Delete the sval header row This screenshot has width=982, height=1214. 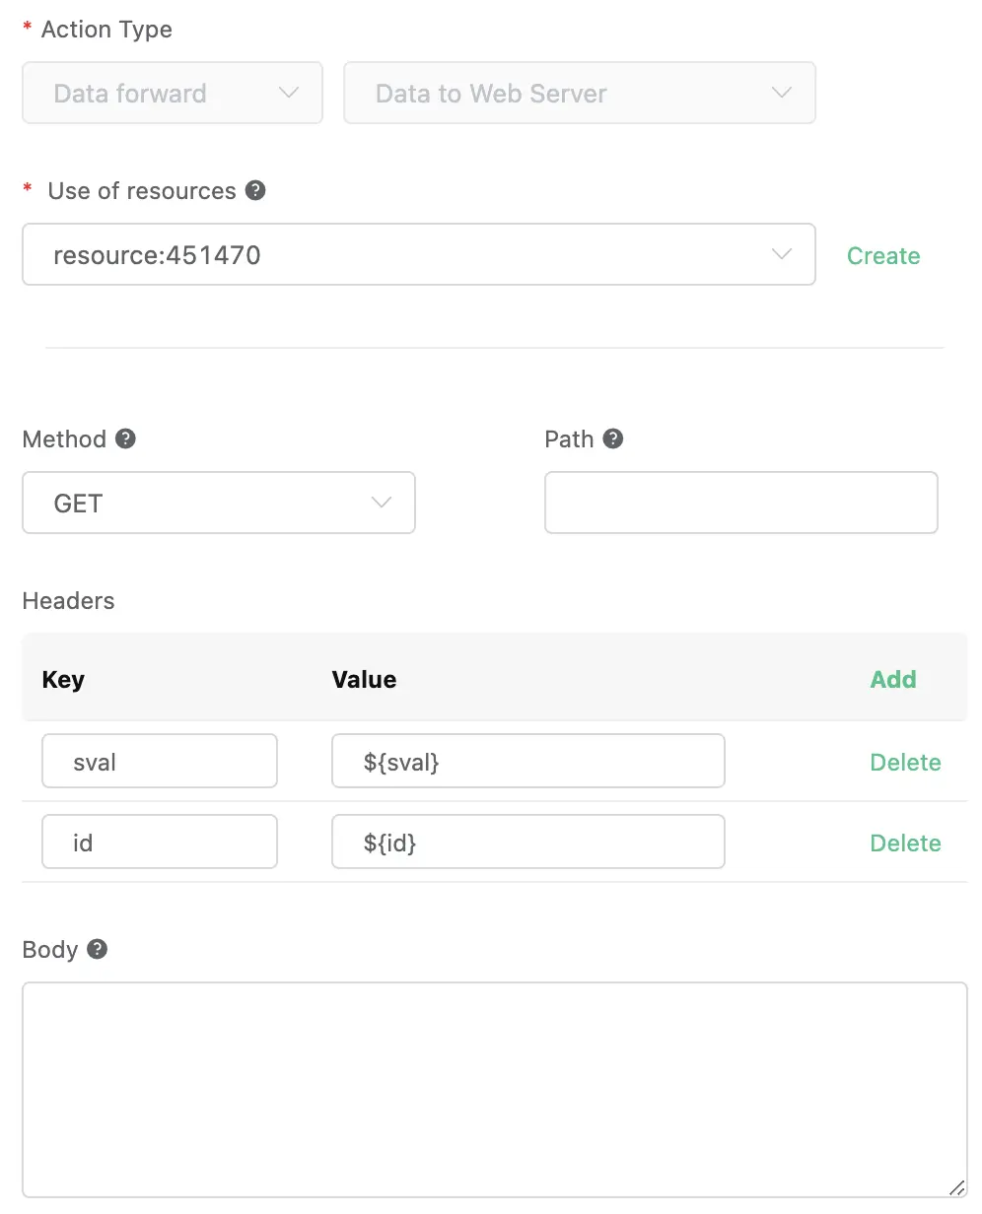click(x=905, y=762)
